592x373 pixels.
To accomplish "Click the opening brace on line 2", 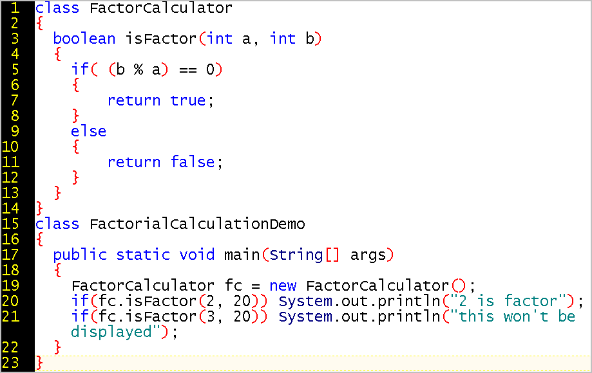I will (x=40, y=23).
